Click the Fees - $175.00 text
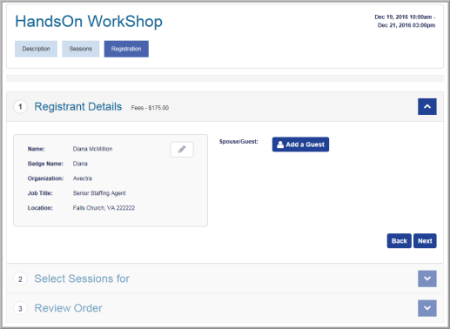Viewport: 450px width, 329px height. tap(150, 108)
